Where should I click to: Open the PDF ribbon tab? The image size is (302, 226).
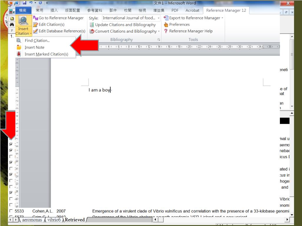point(175,10)
